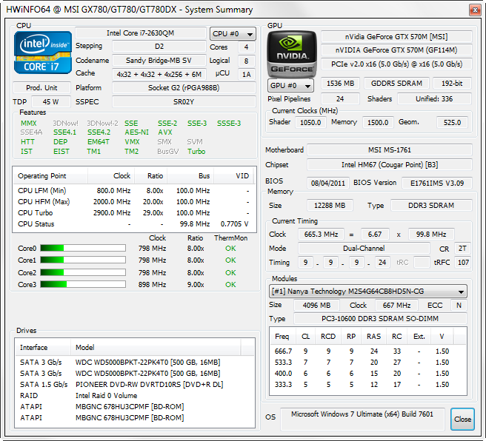The height and width of the screenshot is (441, 486).
Task: Click the Core0 usage bar
Action: pos(83,248)
